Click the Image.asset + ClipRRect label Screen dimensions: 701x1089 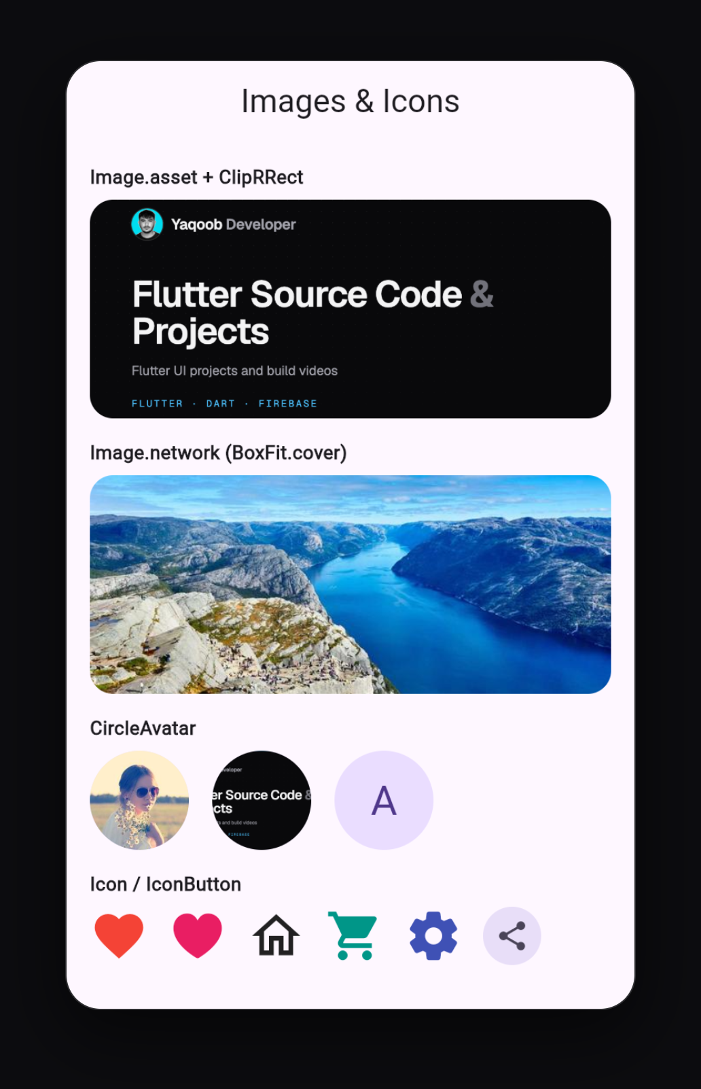coord(196,177)
